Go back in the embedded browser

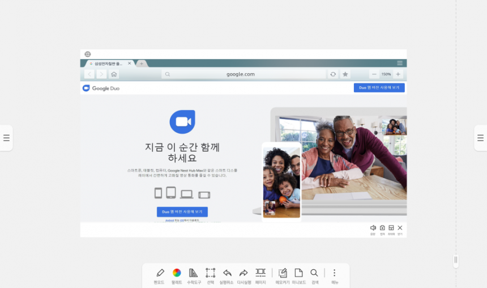[89, 74]
